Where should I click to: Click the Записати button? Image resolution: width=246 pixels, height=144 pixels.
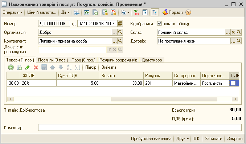point(213,139)
